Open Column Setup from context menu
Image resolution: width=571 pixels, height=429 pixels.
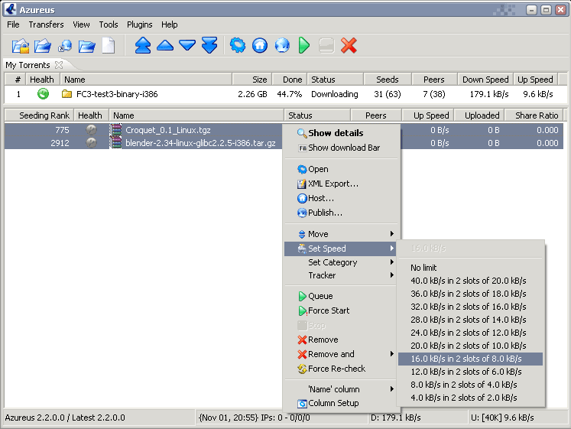(x=333, y=403)
